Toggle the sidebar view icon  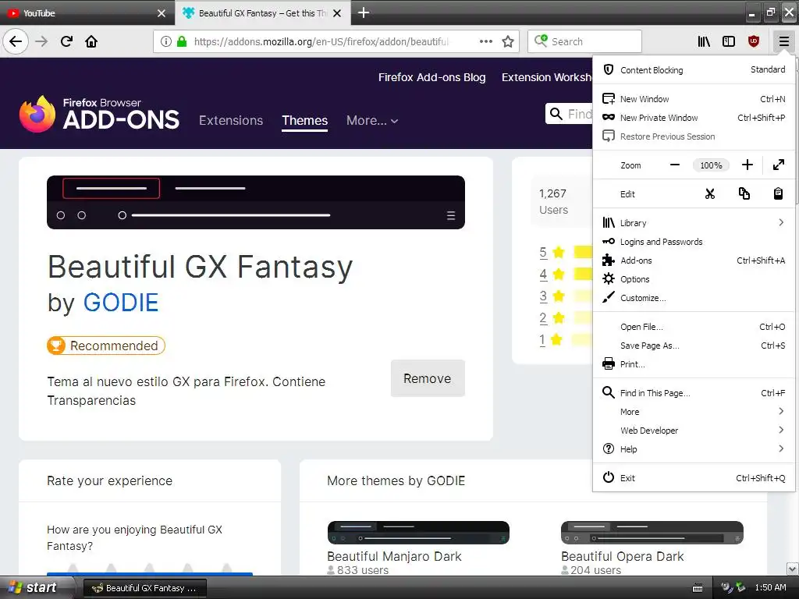tap(729, 41)
